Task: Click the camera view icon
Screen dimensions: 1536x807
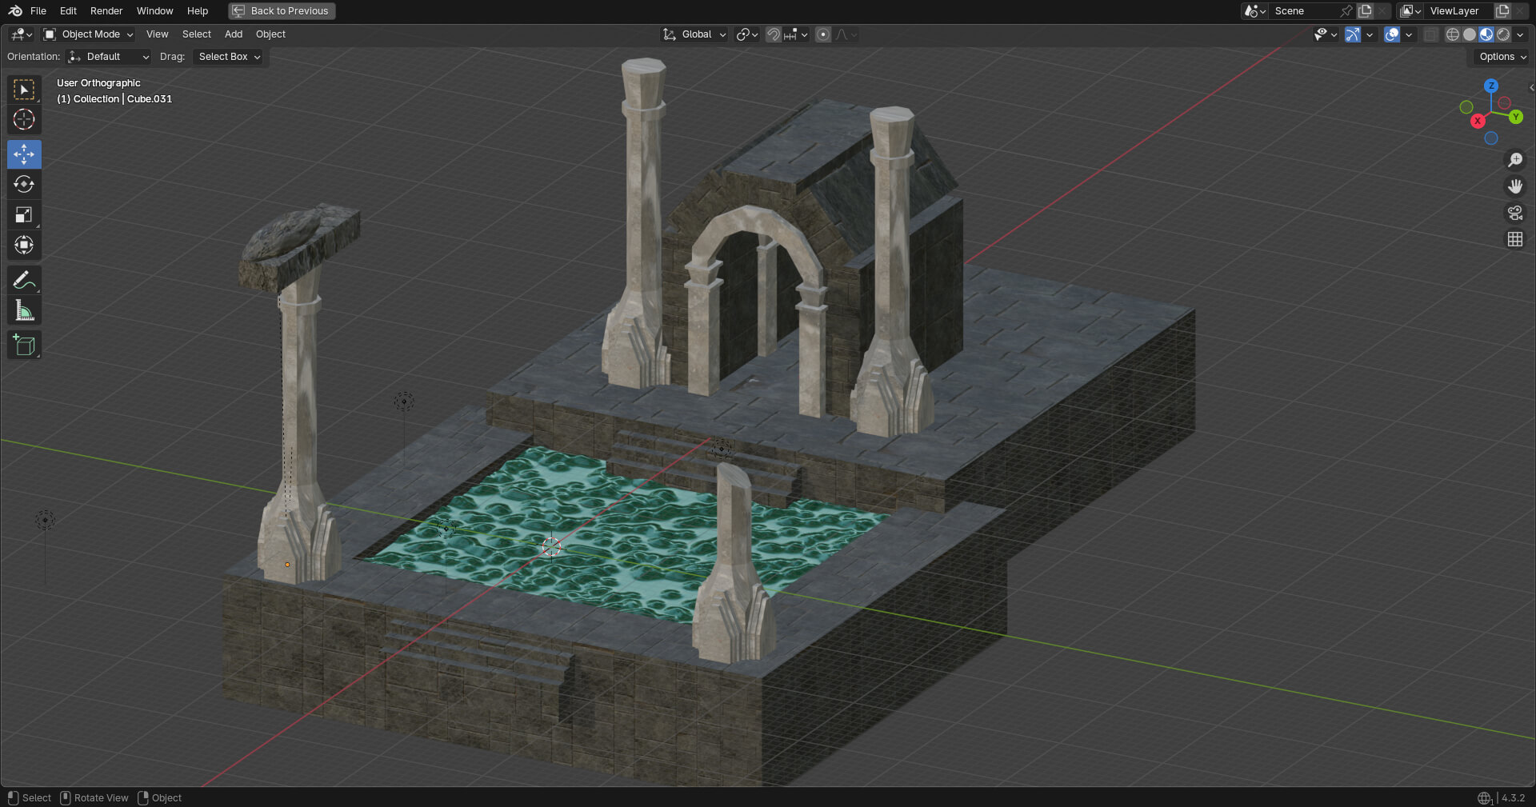Action: (x=1514, y=213)
